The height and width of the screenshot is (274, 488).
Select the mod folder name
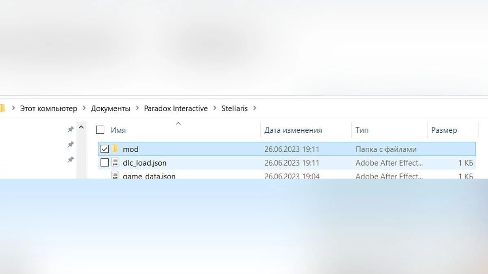pos(131,149)
